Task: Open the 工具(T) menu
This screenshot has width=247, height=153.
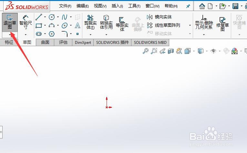Action: tap(134, 6)
